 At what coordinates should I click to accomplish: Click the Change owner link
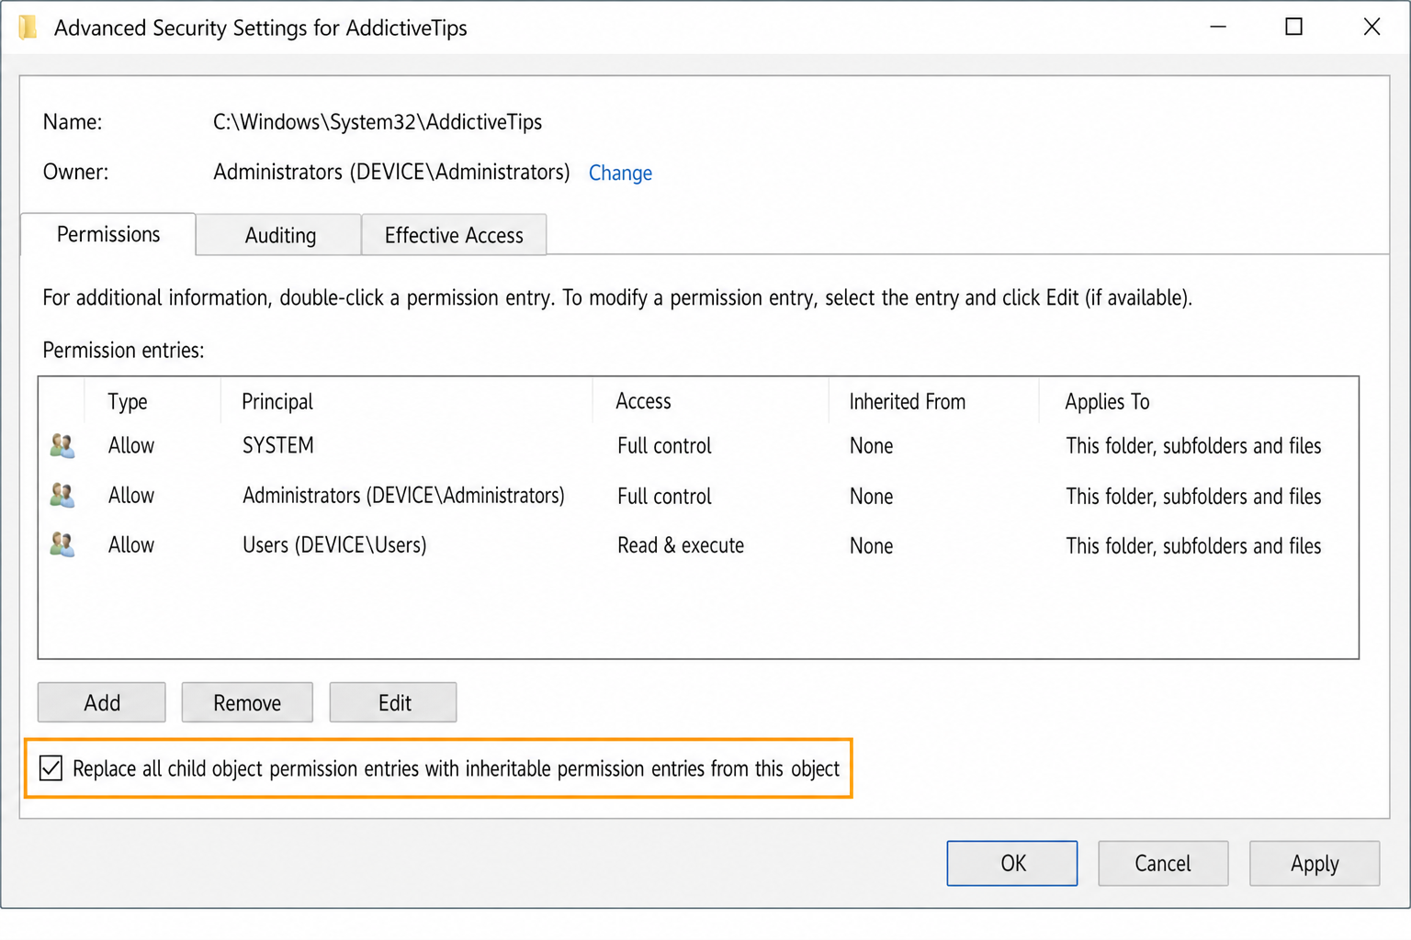(x=620, y=173)
